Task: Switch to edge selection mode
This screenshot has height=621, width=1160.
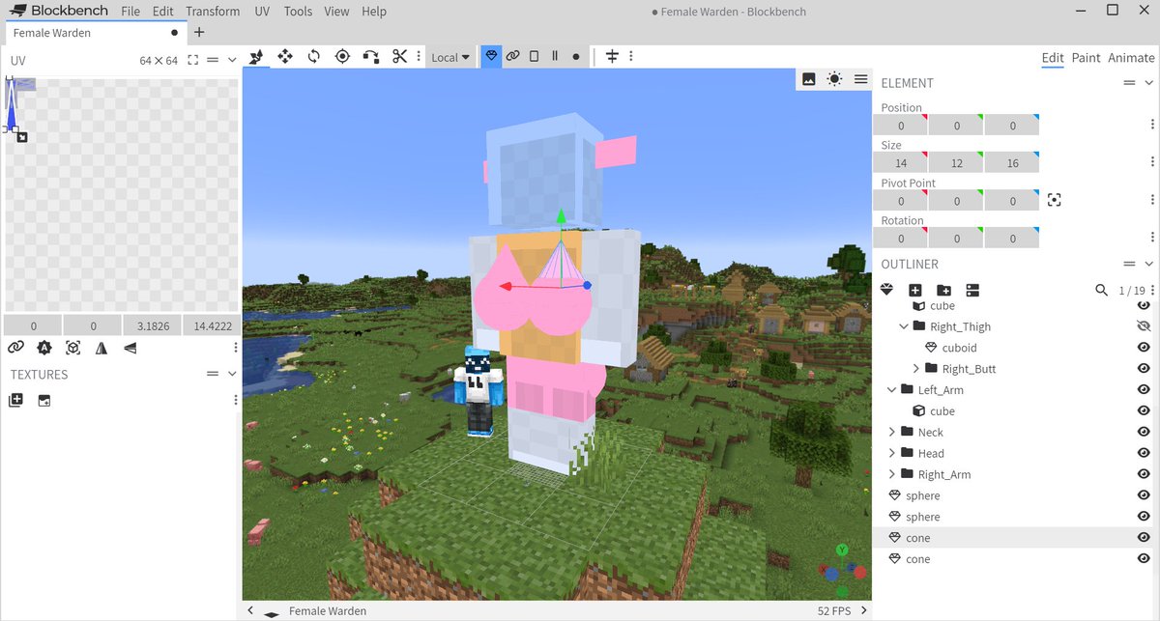Action: (x=555, y=57)
